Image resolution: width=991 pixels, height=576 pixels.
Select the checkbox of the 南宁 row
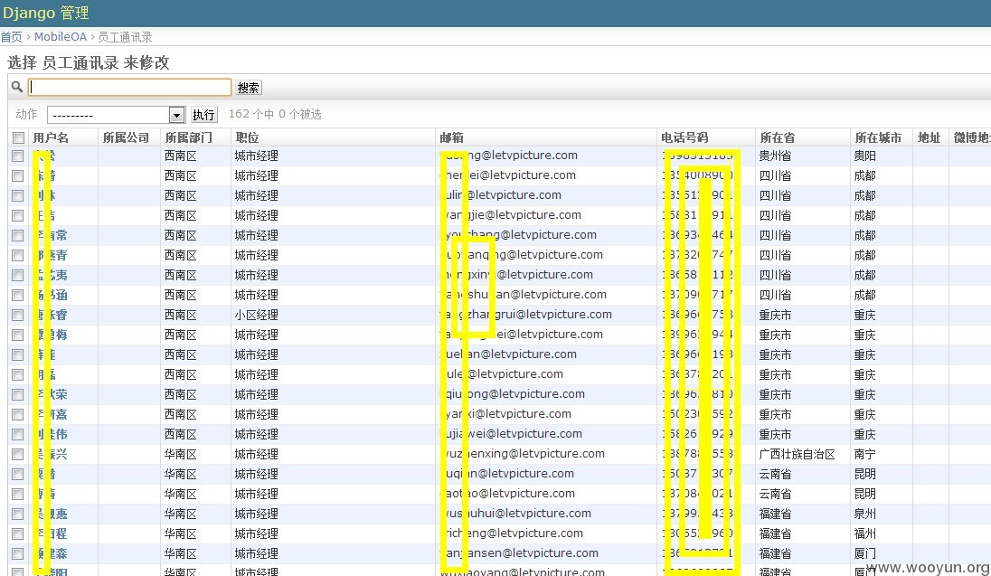(18, 454)
